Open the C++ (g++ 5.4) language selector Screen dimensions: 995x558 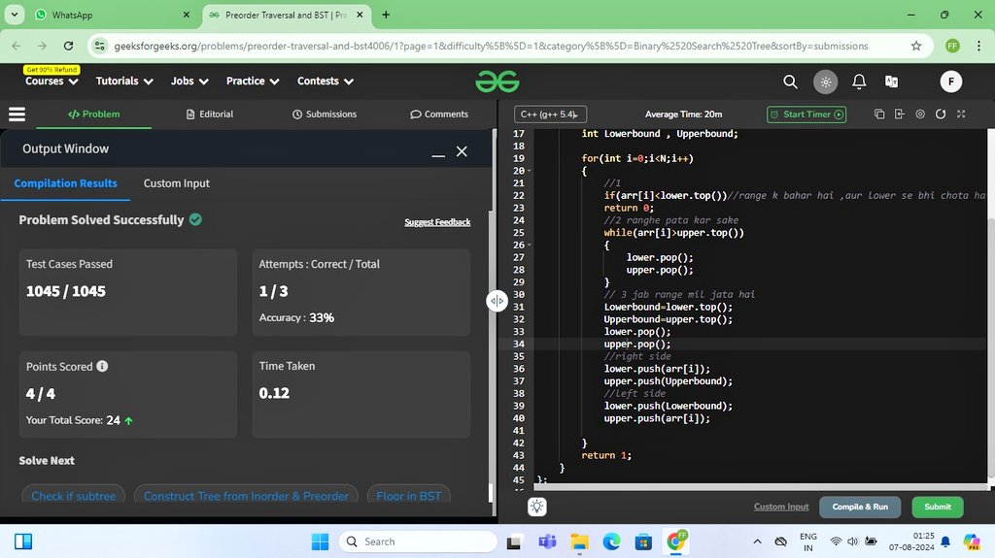click(x=550, y=115)
